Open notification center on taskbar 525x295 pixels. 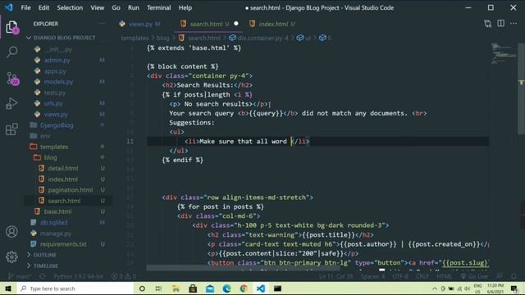click(x=514, y=288)
